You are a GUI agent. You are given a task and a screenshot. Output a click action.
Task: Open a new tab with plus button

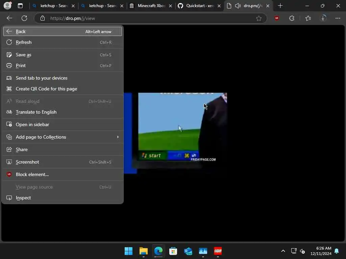280,6
